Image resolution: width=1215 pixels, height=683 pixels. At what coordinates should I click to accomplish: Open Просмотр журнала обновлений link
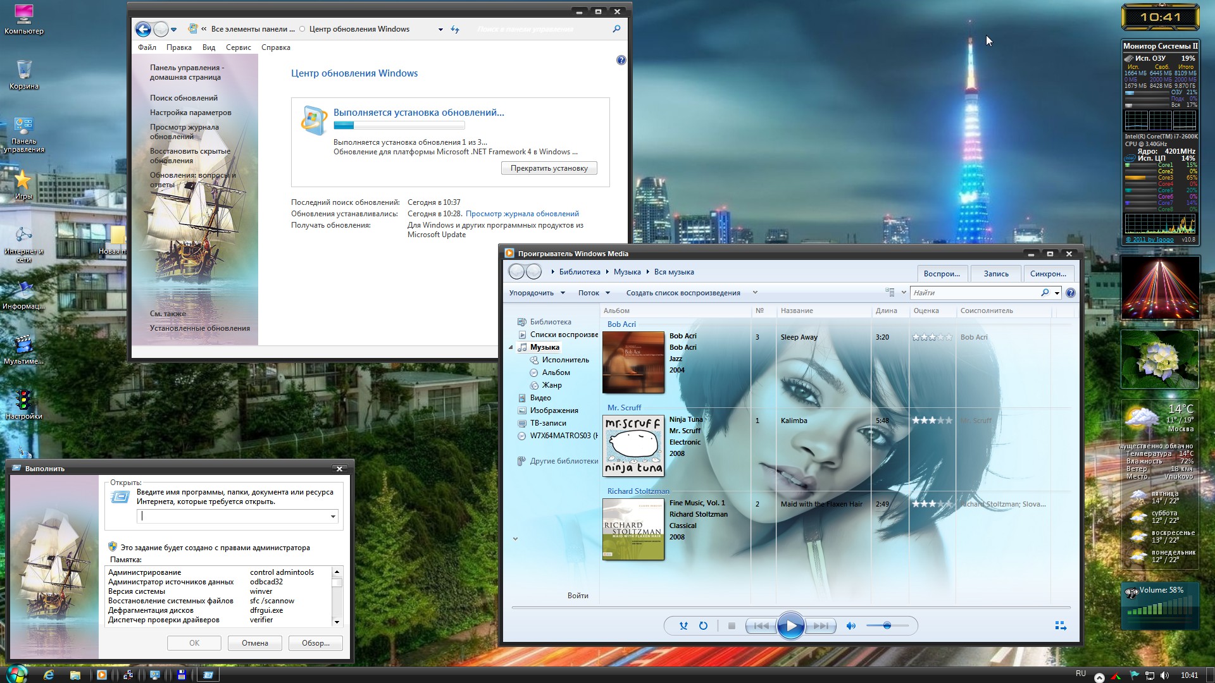522,214
